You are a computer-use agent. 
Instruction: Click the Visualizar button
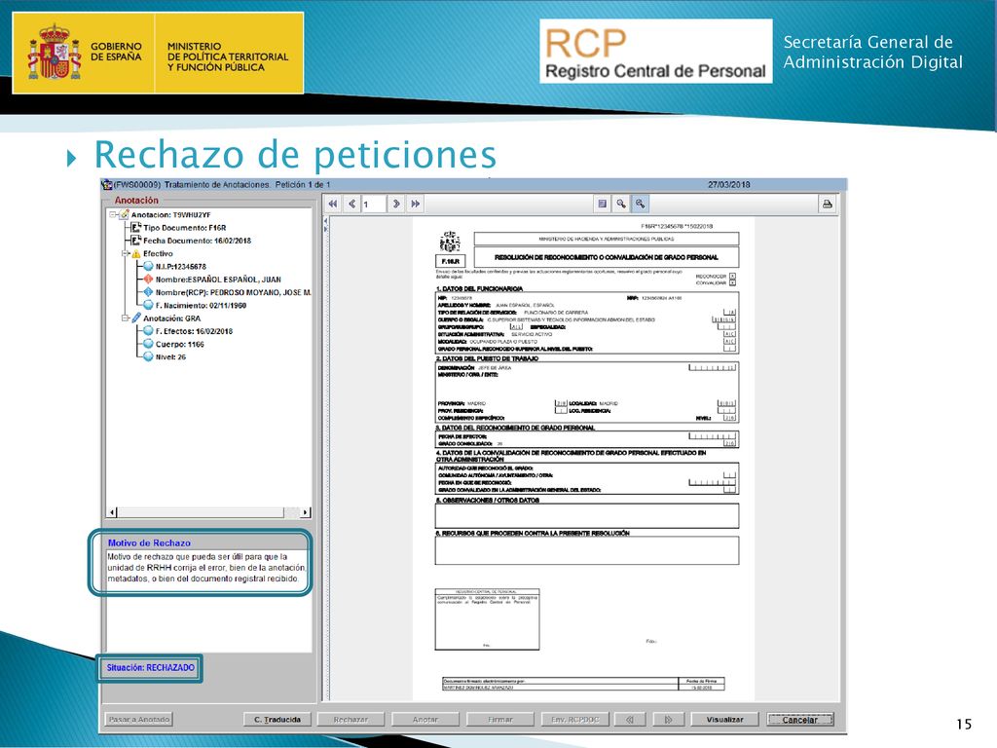click(x=724, y=720)
